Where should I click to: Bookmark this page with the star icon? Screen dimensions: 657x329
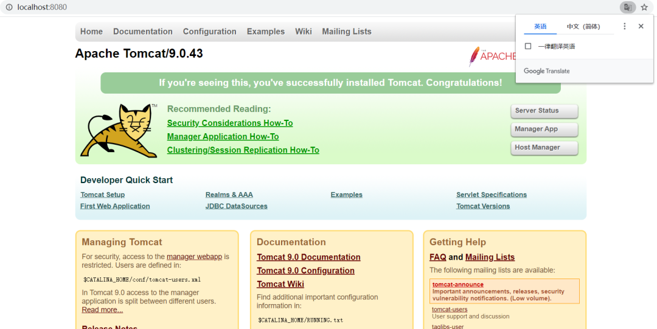pyautogui.click(x=644, y=7)
